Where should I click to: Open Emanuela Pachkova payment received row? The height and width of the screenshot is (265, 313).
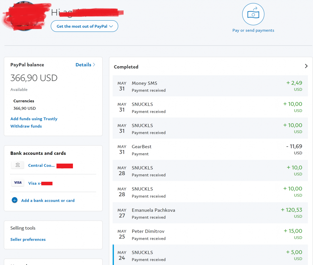coord(210,213)
